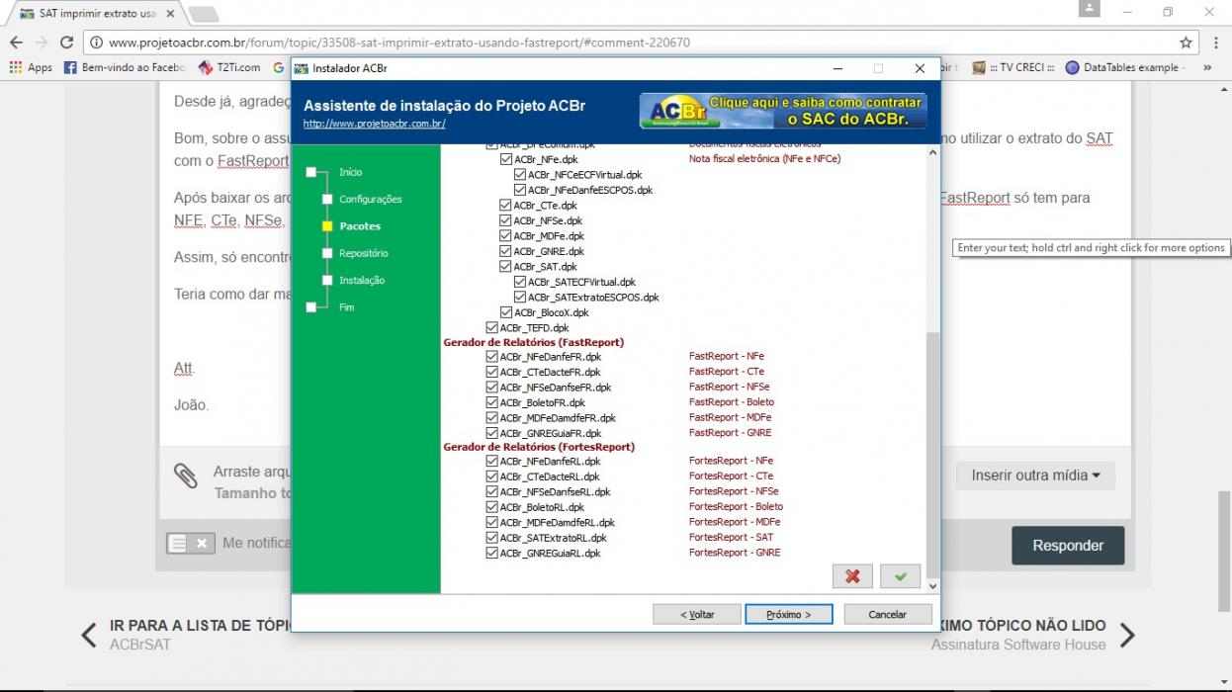Click the right arrow for the next unread topic
Screen dimensions: 1232x692
point(1127,635)
